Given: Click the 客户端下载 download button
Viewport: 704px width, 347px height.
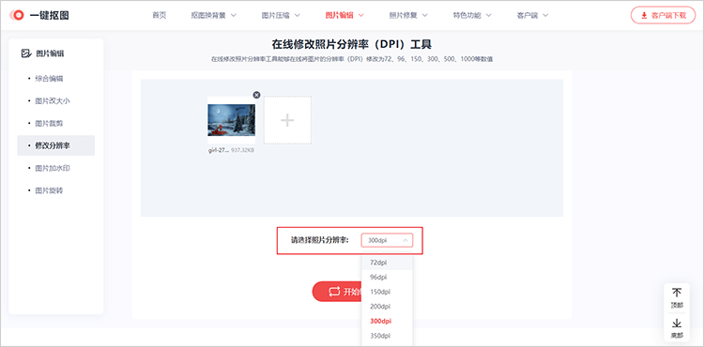Looking at the screenshot, I should [x=663, y=15].
